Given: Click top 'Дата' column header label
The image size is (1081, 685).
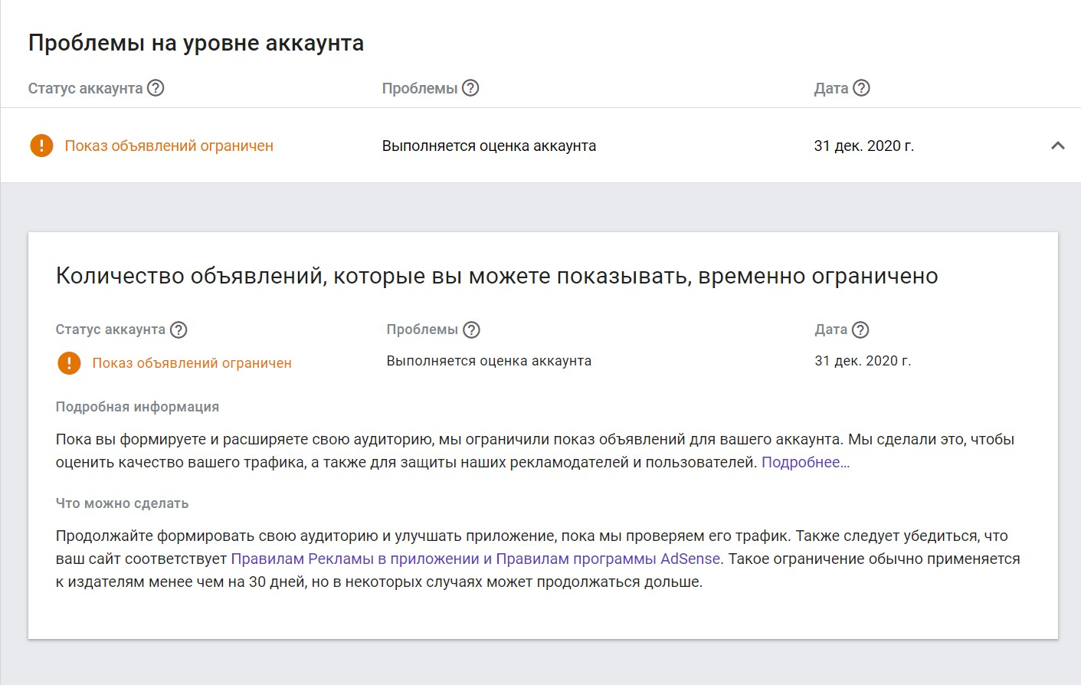Looking at the screenshot, I should (x=830, y=88).
